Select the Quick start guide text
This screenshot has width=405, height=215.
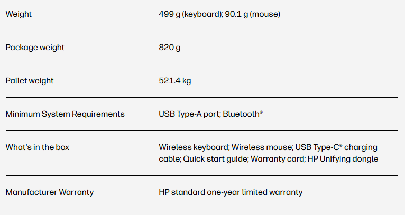(x=215, y=159)
